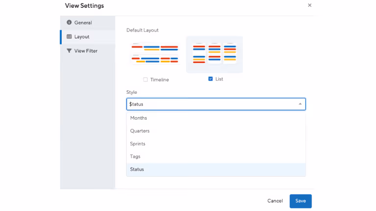Enable the Timeline checkbox
Viewport: 376px width, 211px height.
[x=145, y=80]
